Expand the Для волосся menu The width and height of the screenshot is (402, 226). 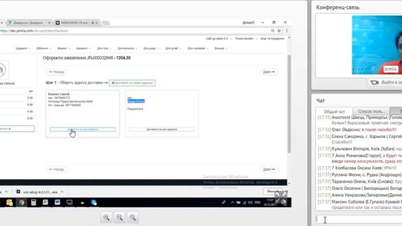point(127,48)
